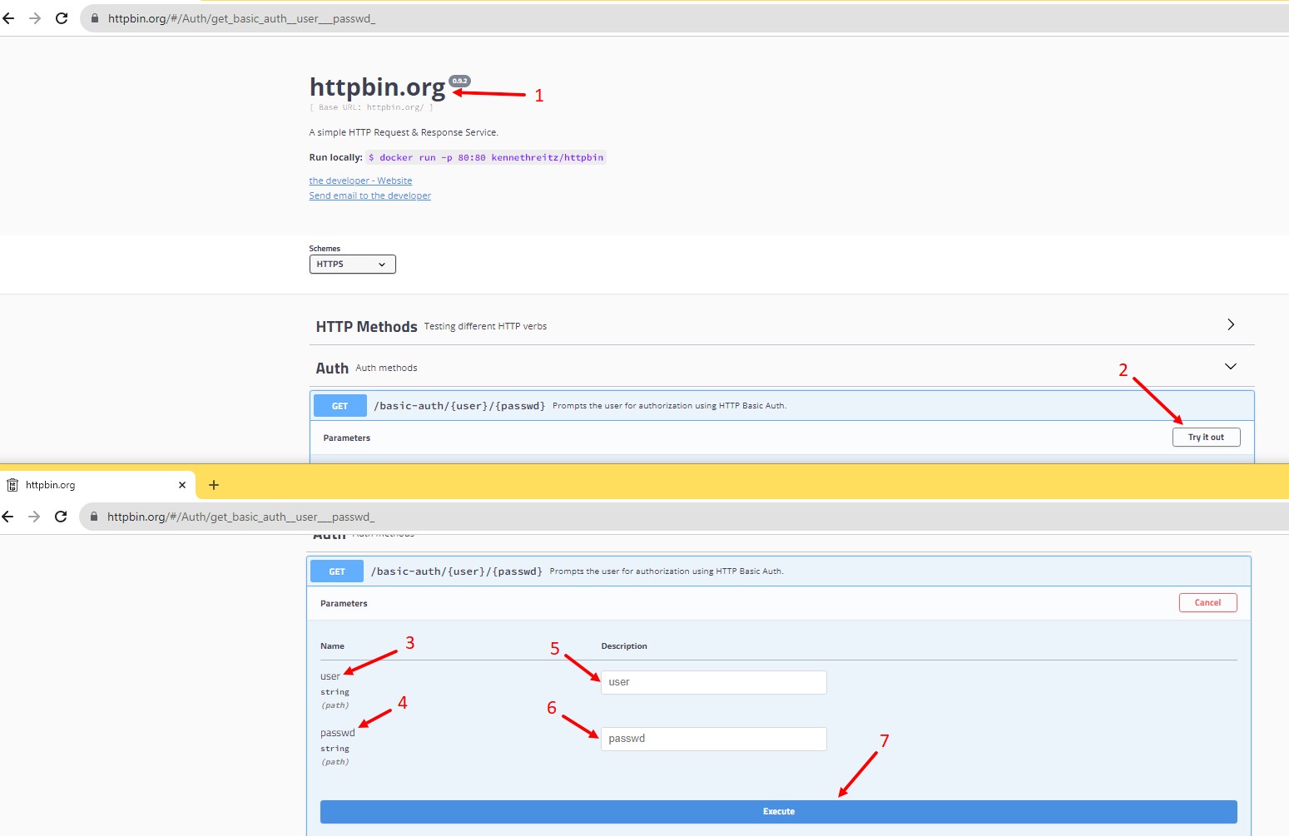The height and width of the screenshot is (836, 1289).
Task: Click the lock icon in top address bar
Action: click(x=95, y=18)
